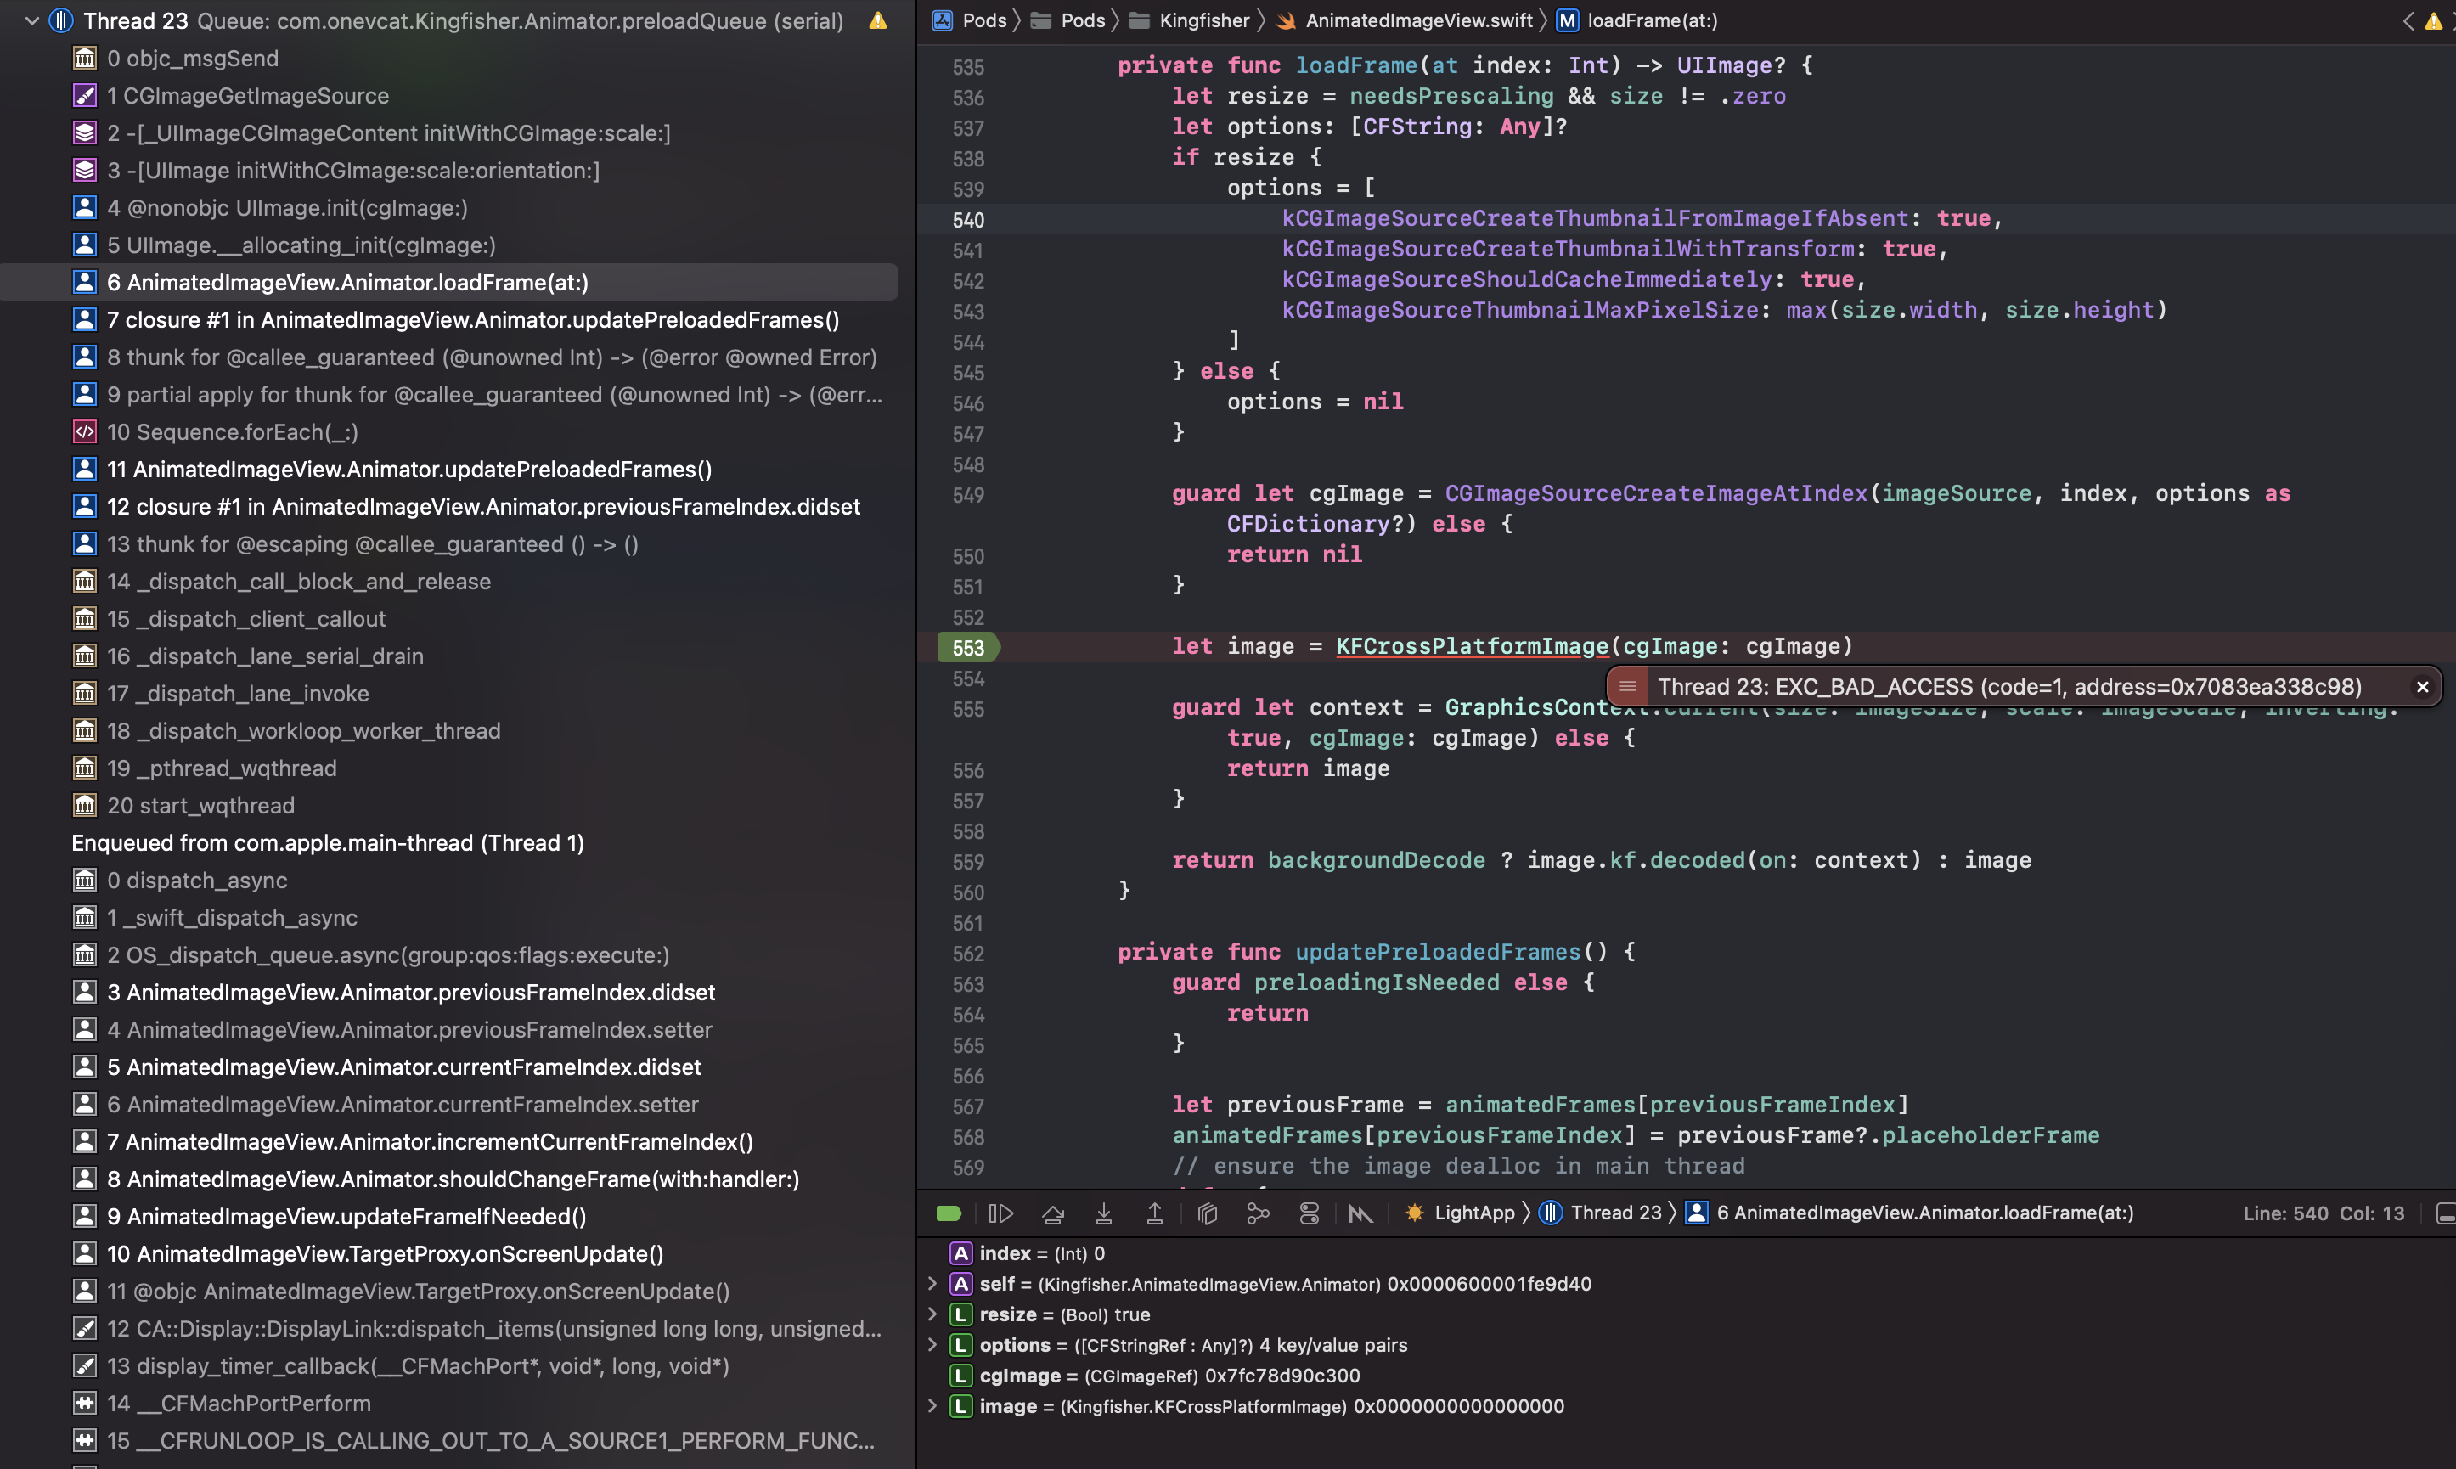
Task: Open the Environment Overrides popover
Action: pos(1310,1213)
